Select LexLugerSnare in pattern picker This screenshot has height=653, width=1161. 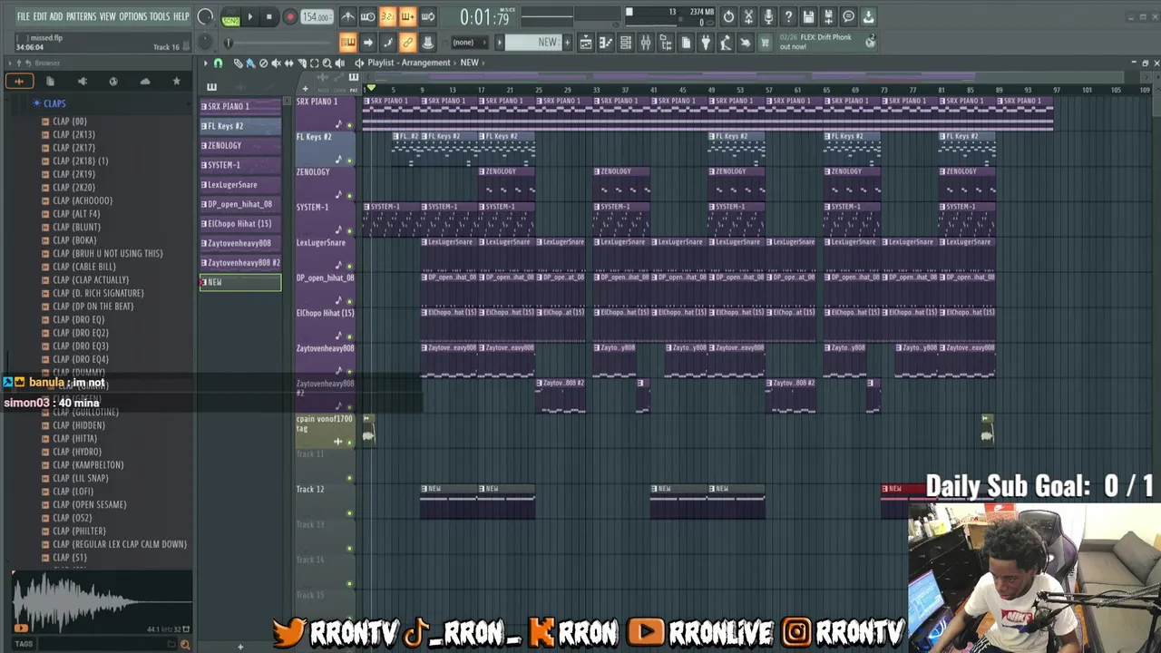point(240,185)
